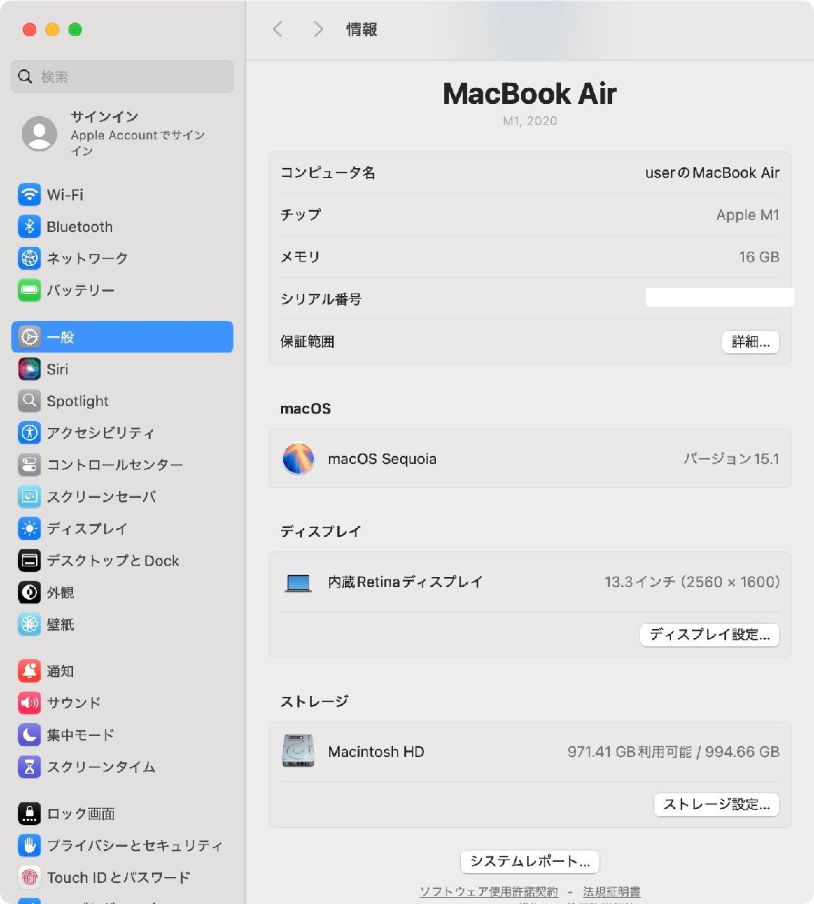The image size is (814, 904).
Task: Click the 一般 gear icon
Action: coord(29,337)
